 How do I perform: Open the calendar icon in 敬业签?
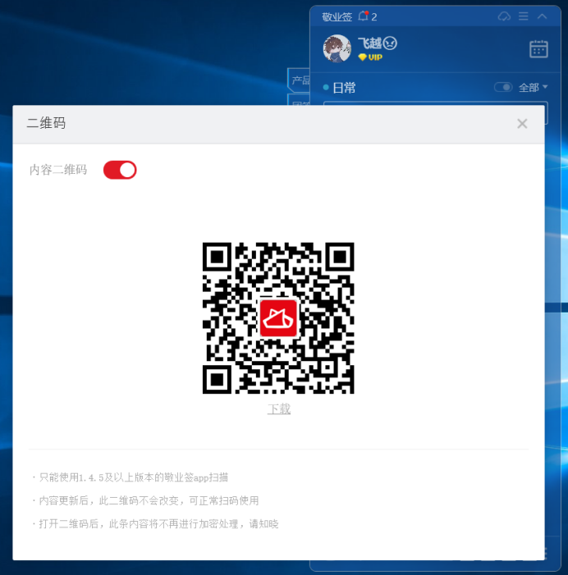click(538, 48)
